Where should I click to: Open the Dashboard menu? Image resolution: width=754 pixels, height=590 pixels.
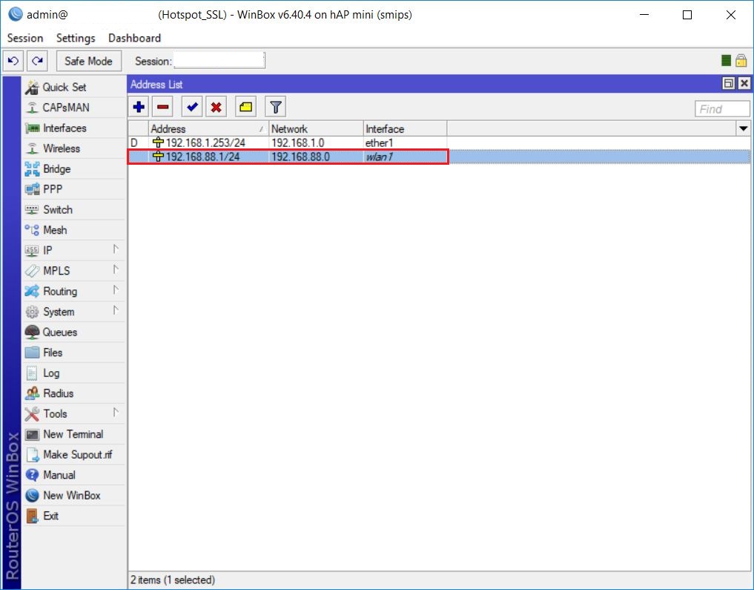pos(135,38)
